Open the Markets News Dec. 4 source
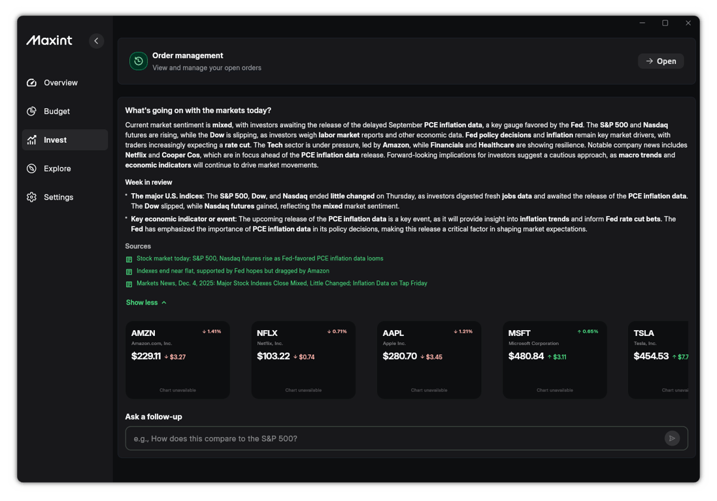This screenshot has width=717, height=501. pyautogui.click(x=282, y=283)
